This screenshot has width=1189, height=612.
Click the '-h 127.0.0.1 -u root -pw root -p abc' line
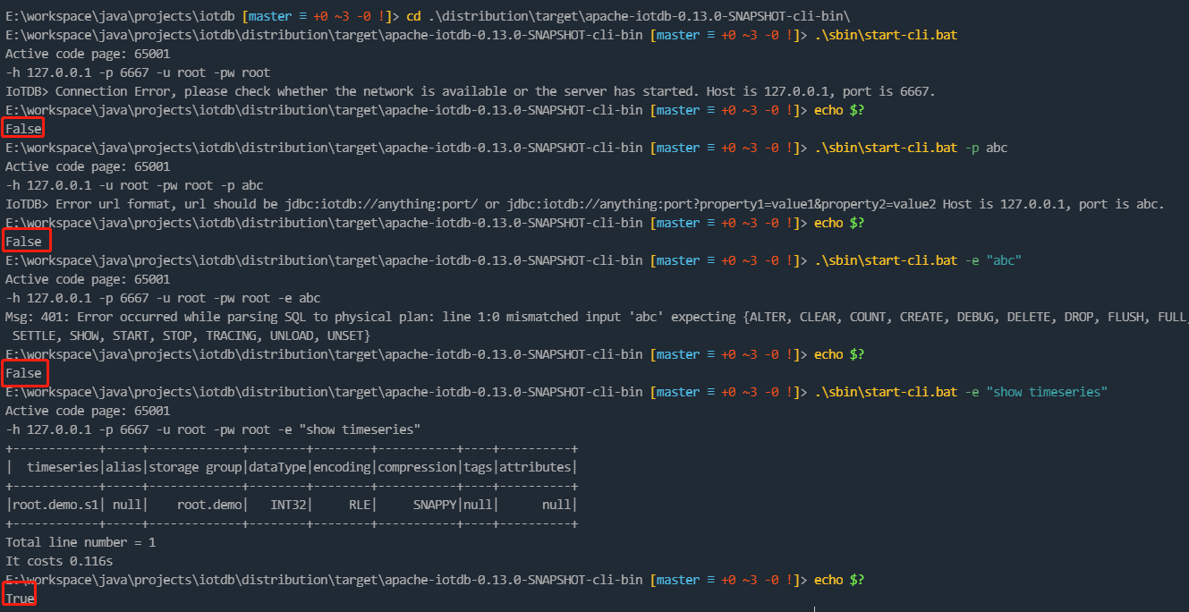[134, 186]
